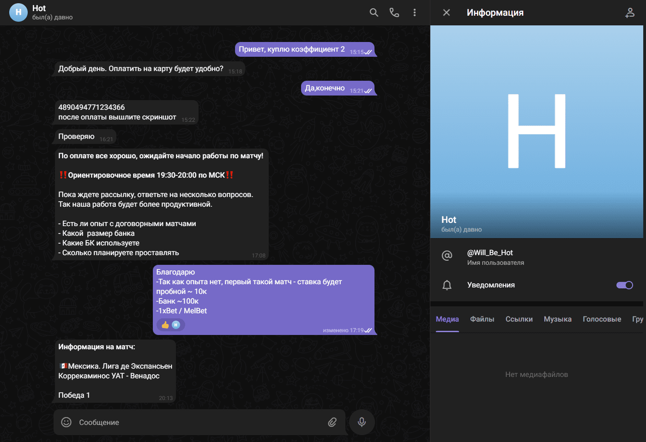Click the notifications bell icon

coord(447,285)
